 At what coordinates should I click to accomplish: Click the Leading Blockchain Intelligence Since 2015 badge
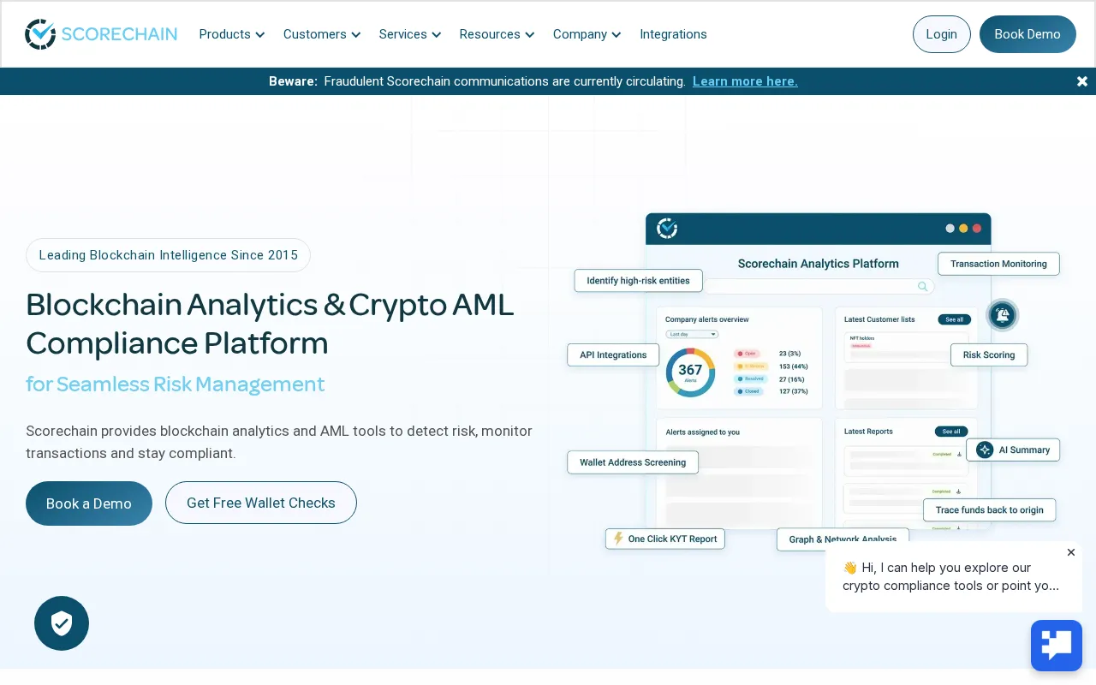click(168, 255)
